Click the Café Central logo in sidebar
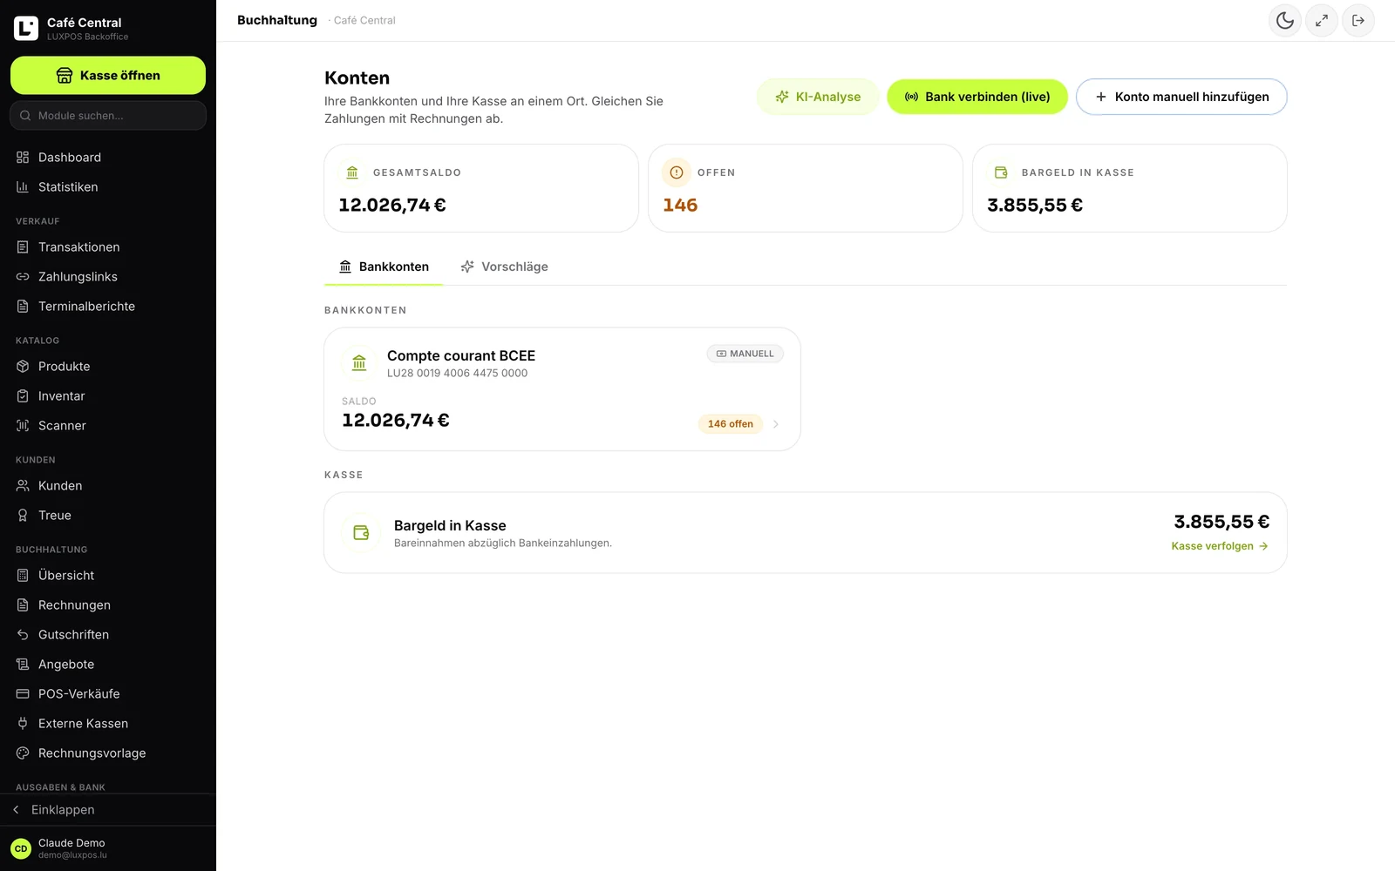The height and width of the screenshot is (871, 1395). coord(26,28)
